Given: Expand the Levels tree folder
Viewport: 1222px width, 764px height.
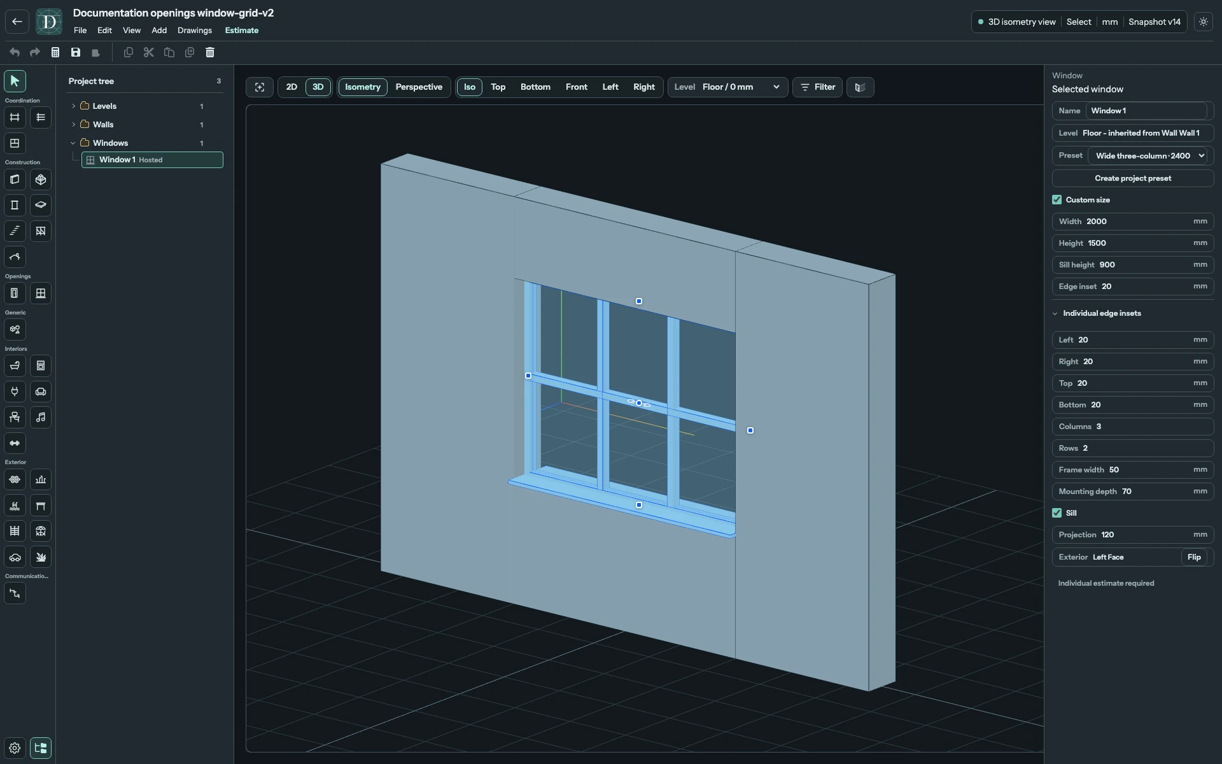Looking at the screenshot, I should 73,106.
